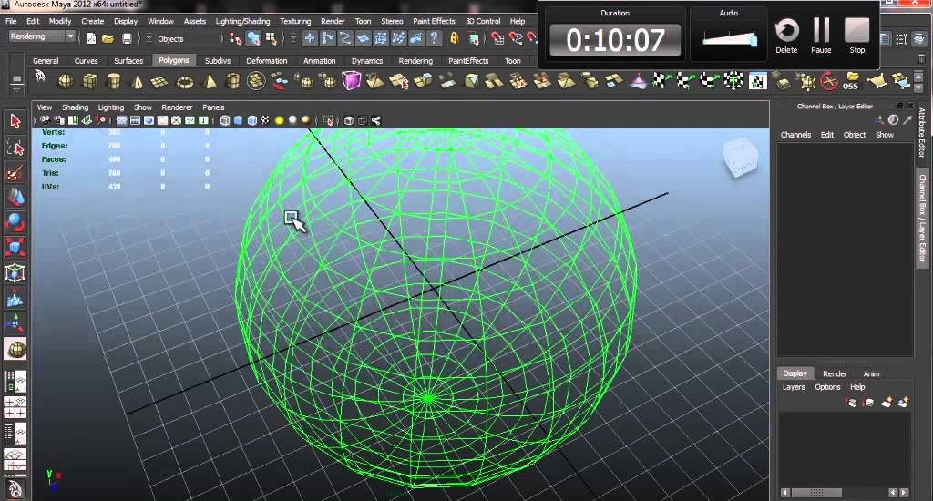Select the Paint Selection Tool in toolbox
Screen dimensions: 933x501
15,172
